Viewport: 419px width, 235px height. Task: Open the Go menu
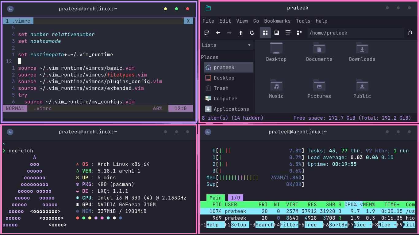256,21
